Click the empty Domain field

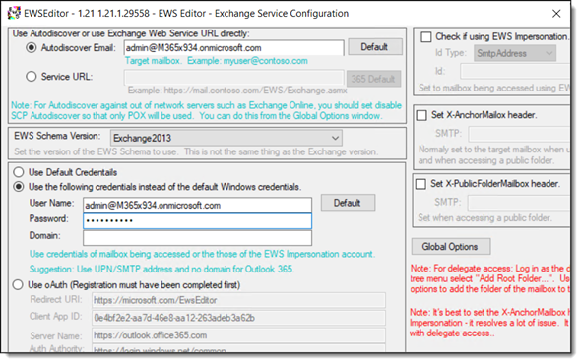pos(197,237)
